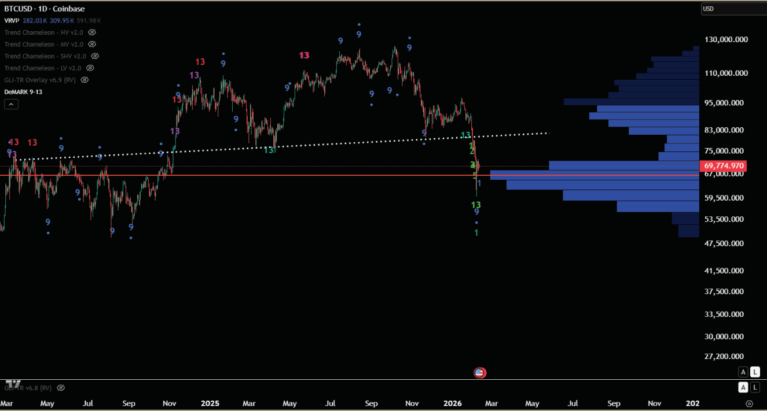Click the 2026 label on the time axis
This screenshot has height=411, width=767.
coord(453,403)
